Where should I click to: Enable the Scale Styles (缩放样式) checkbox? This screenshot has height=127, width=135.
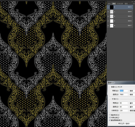(110, 115)
